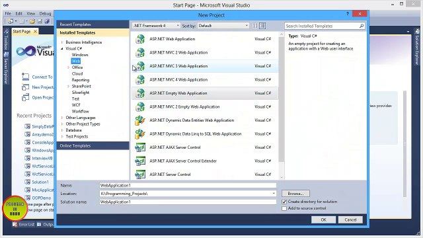
Task: Select the ASP.NET Empty Web Application icon
Action: click(140, 93)
